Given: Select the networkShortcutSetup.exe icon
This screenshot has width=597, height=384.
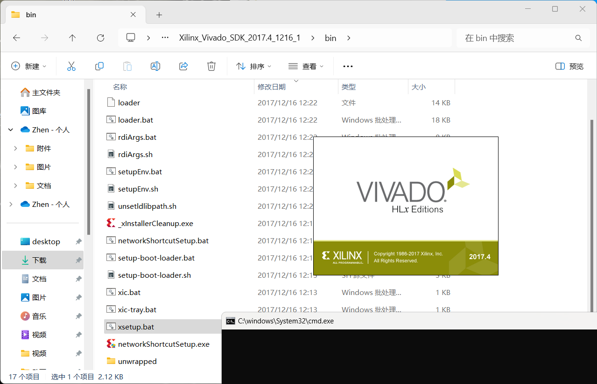Looking at the screenshot, I should (111, 344).
